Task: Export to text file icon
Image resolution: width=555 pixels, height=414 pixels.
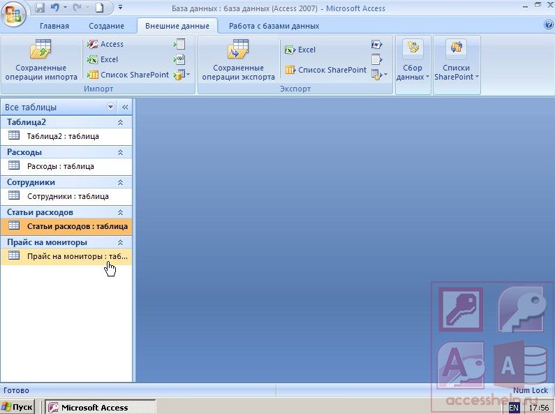Action: (376, 59)
